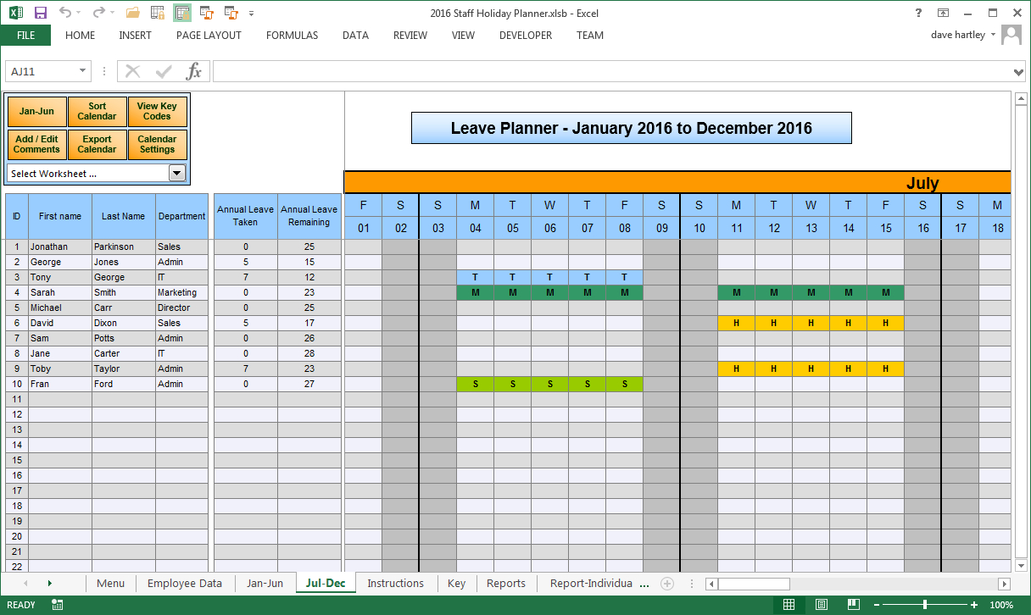Screen dimensions: 1031x615
Task: Click the formula bar input field
Action: (x=610, y=72)
